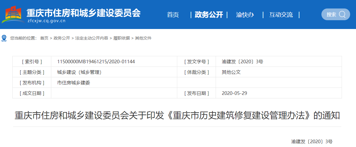Image resolution: width=356 pixels, height=147 pixels.
Task: Click the 发布日期 table label
Action: (x=197, y=93)
